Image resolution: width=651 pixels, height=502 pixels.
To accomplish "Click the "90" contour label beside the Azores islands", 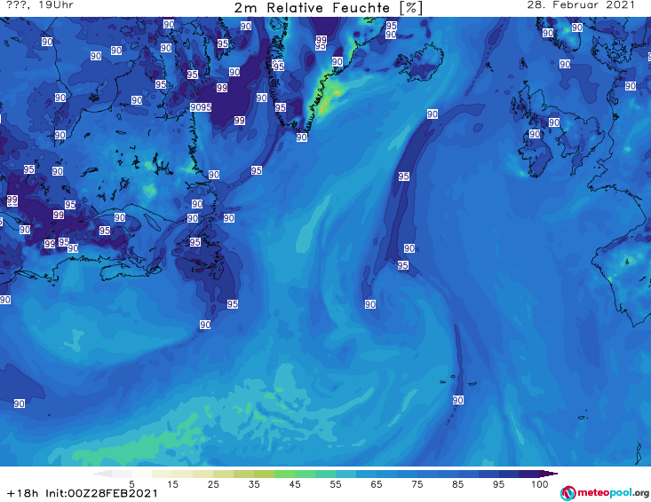I will click(458, 400).
